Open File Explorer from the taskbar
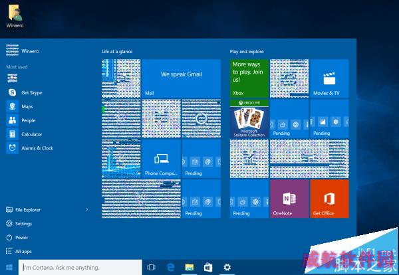The width and height of the screenshot is (399, 275). [190, 268]
